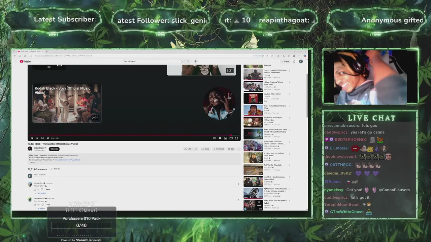Click the Create button
This screenshot has height=242, width=431.
[x=285, y=62]
